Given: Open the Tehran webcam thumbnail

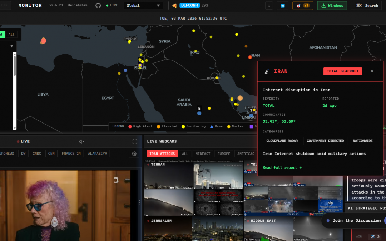Looking at the screenshot, I should coord(168,176).
